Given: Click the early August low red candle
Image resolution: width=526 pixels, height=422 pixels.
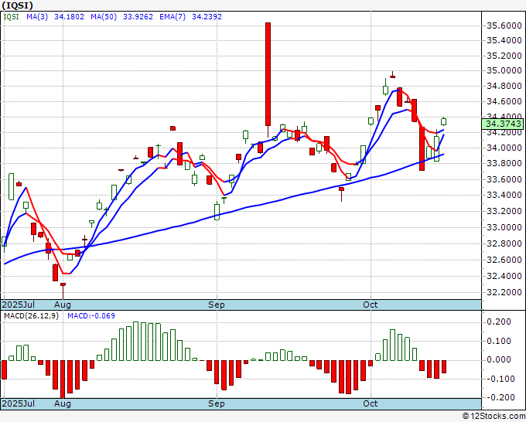Looking at the screenshot, I should (63, 291).
